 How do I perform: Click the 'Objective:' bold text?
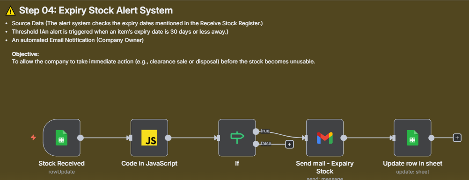click(25, 54)
